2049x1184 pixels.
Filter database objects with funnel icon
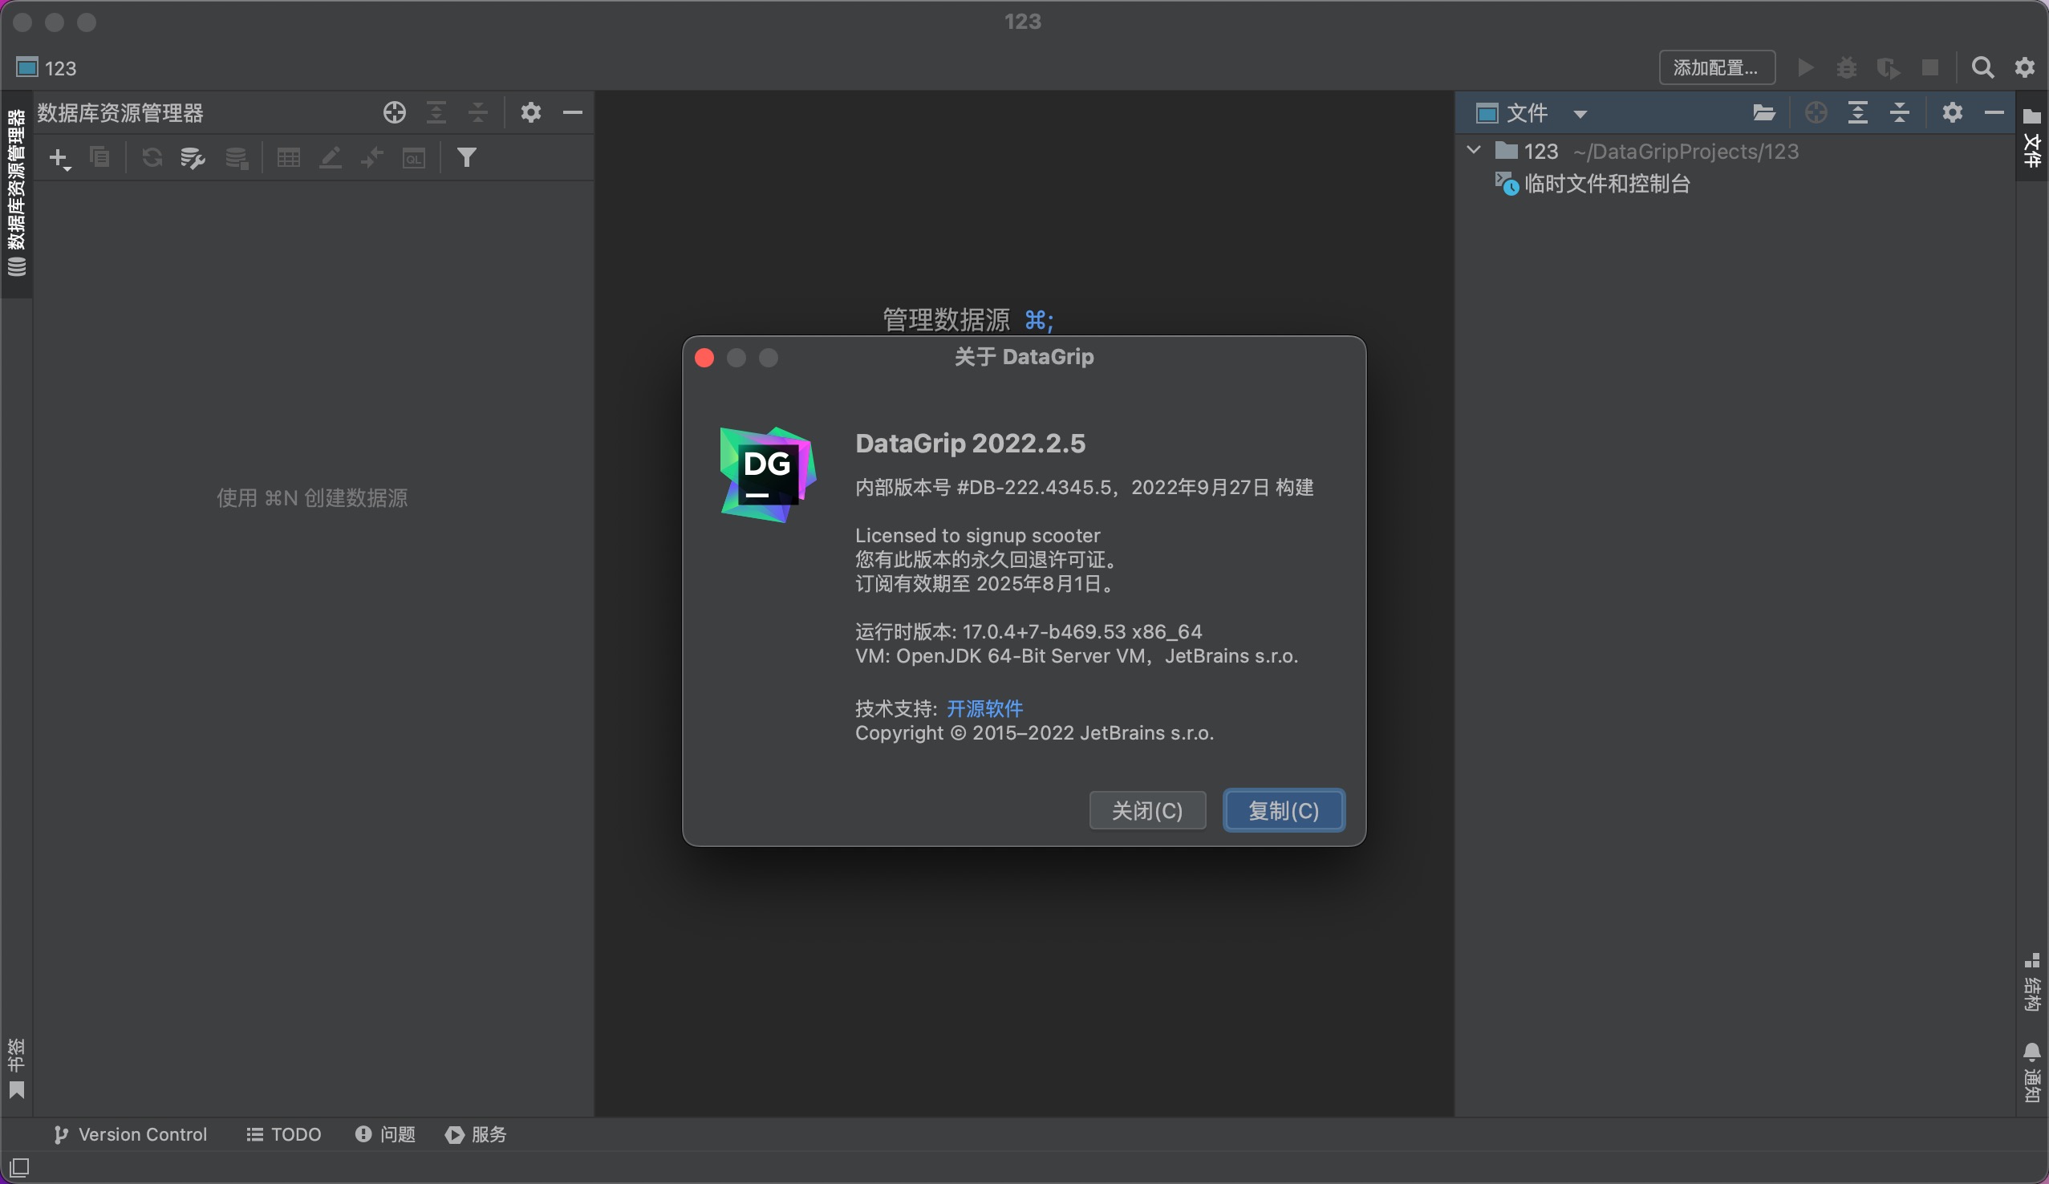pyautogui.click(x=467, y=157)
